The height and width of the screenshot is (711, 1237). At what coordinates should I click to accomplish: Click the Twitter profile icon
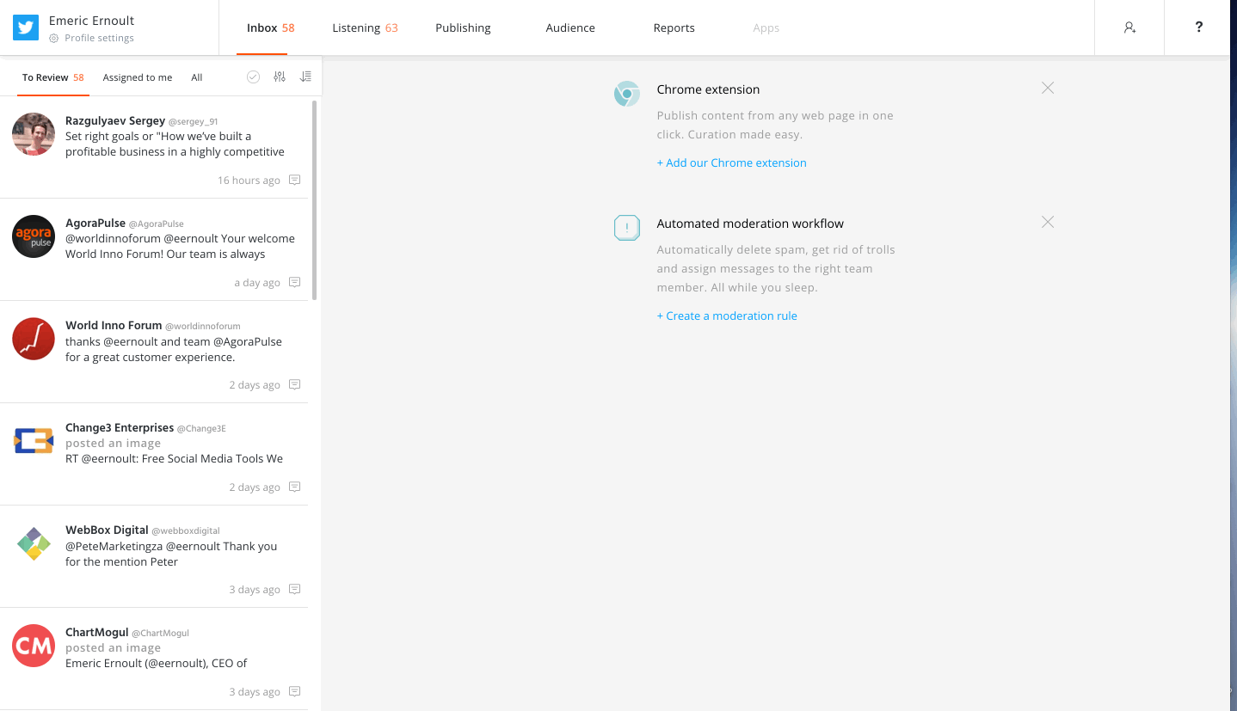click(x=26, y=28)
